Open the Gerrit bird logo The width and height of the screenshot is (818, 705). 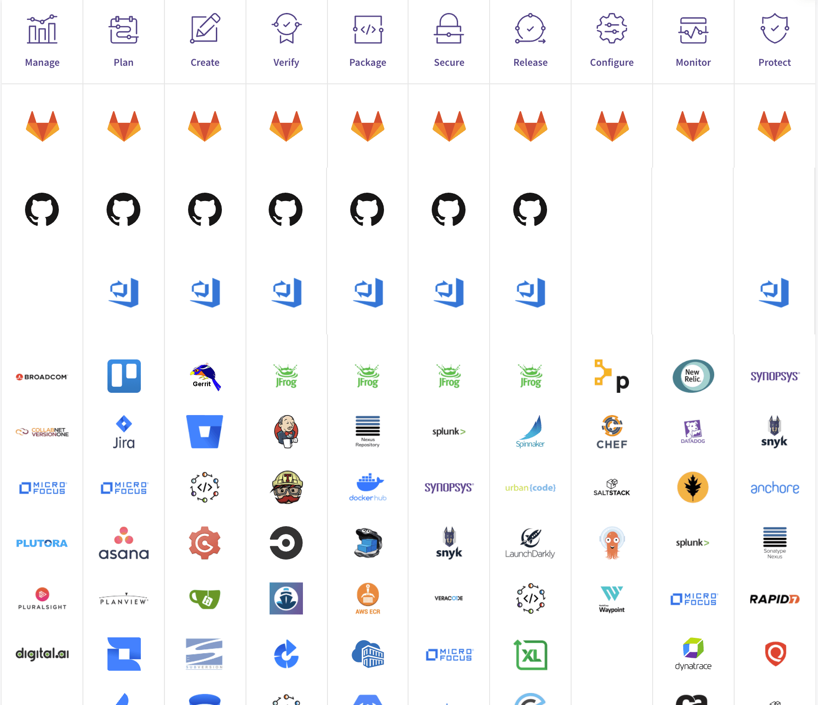click(x=205, y=377)
